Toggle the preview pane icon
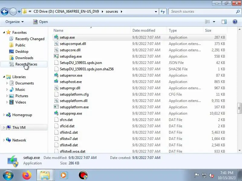The width and height of the screenshot is (242, 181). click(x=224, y=22)
